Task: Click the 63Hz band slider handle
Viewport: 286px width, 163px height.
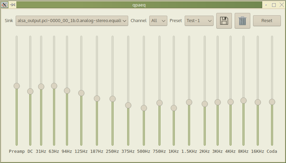Action: 54,86
